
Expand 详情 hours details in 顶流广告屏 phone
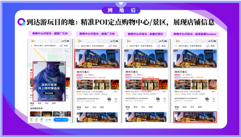point(116,91)
